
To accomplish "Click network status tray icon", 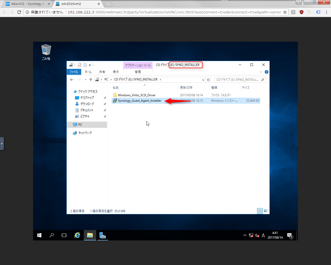I will [251, 235].
